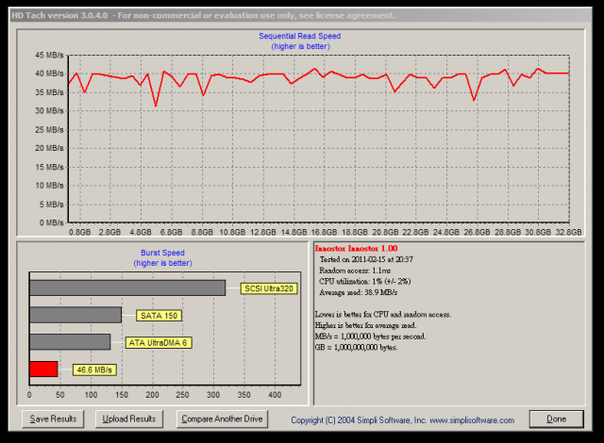Click the 0 MB/s axis label
The image size is (604, 443).
(x=51, y=222)
